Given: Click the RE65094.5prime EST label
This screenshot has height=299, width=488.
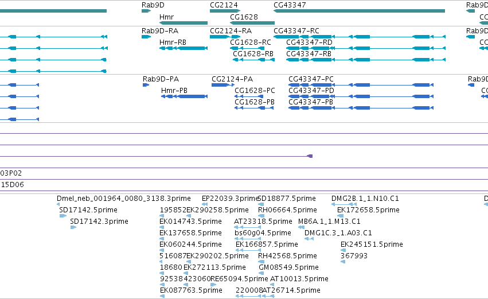Looking at the screenshot, I should [x=239, y=279].
